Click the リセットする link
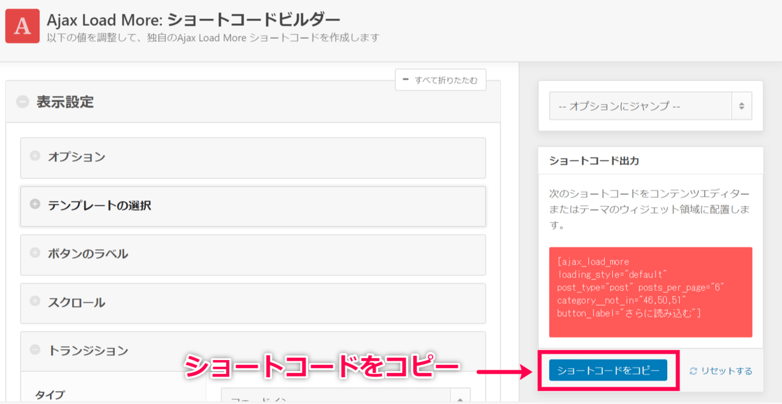The width and height of the screenshot is (782, 404). tap(721, 371)
